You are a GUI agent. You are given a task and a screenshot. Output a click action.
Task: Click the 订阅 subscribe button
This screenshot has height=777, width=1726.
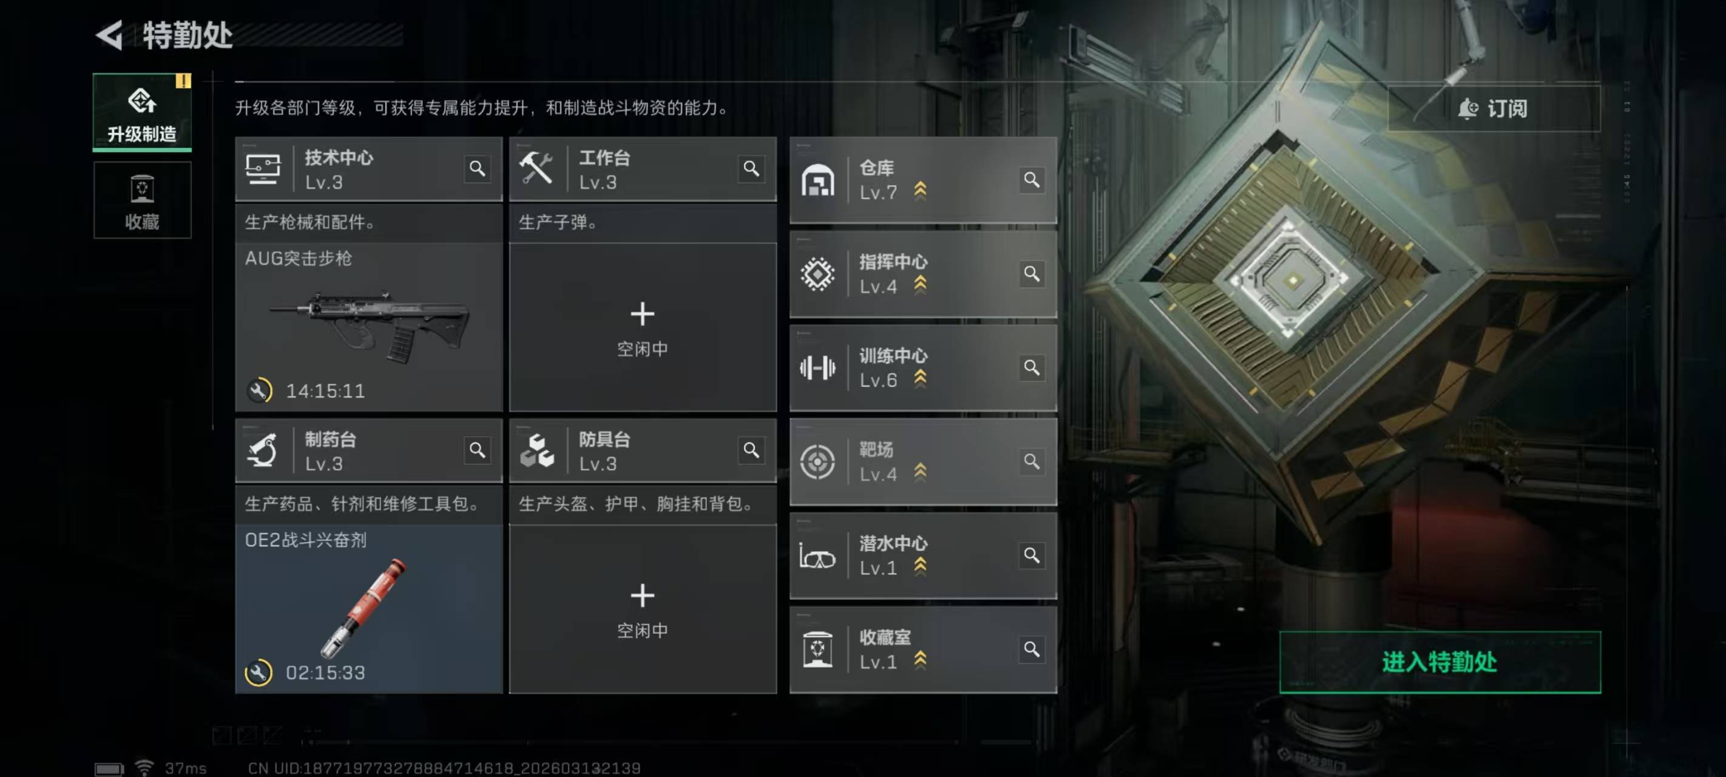tap(1494, 108)
